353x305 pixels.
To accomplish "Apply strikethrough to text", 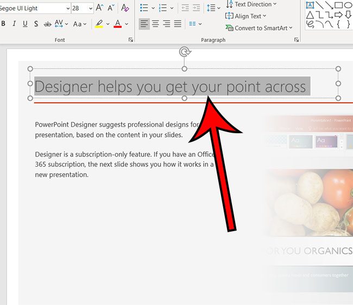I will (x=47, y=24).
